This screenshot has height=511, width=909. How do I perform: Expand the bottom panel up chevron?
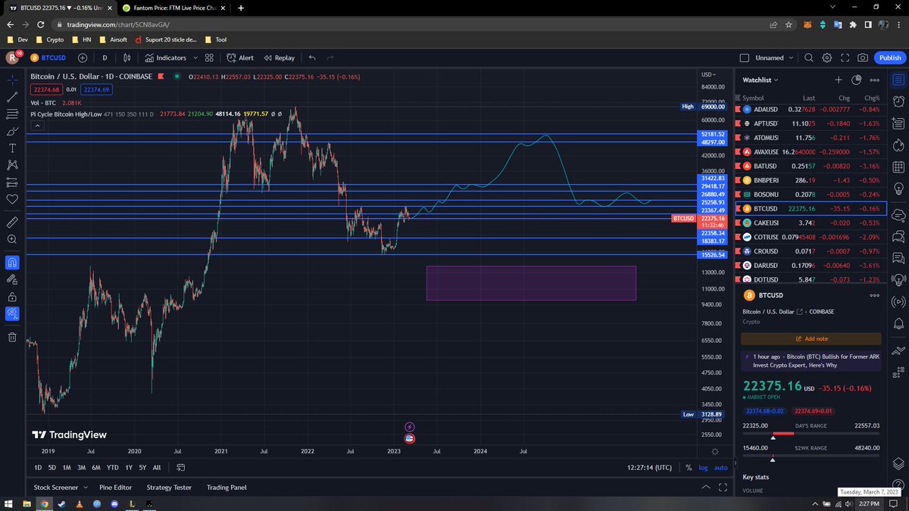point(707,488)
